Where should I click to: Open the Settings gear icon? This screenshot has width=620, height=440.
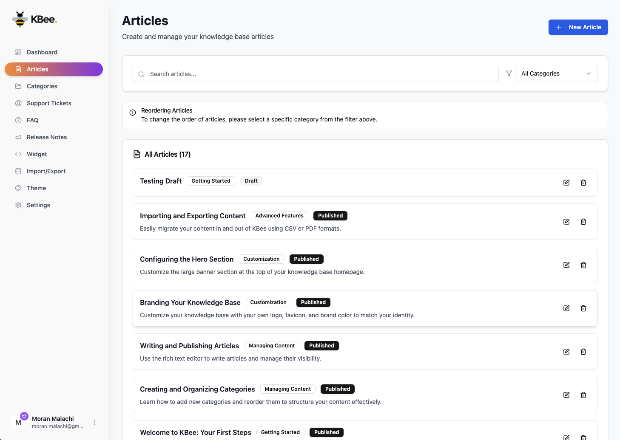point(18,205)
